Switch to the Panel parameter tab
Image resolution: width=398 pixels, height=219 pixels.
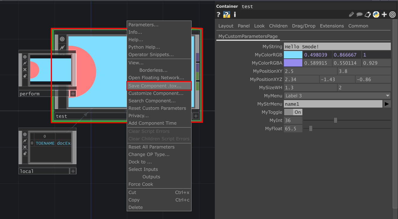pyautogui.click(x=244, y=26)
